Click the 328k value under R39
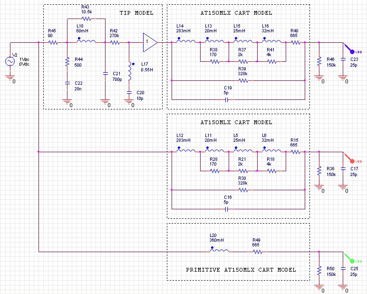Screen dimensions: 367x294 [x=243, y=74]
